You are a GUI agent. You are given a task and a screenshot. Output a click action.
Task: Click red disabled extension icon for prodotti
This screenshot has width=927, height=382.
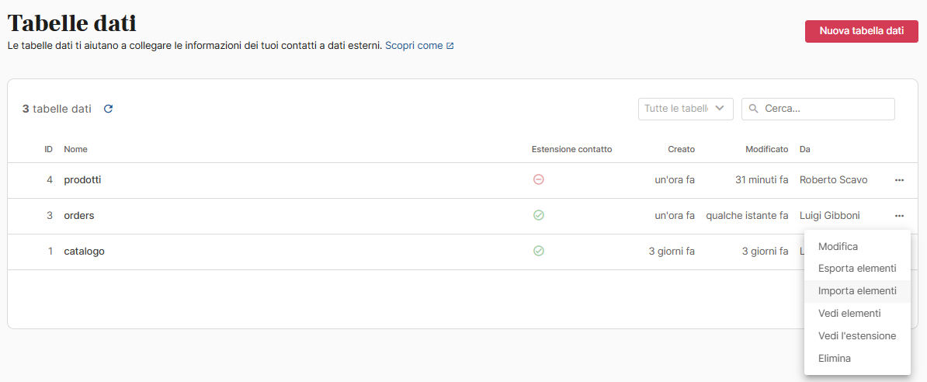538,179
